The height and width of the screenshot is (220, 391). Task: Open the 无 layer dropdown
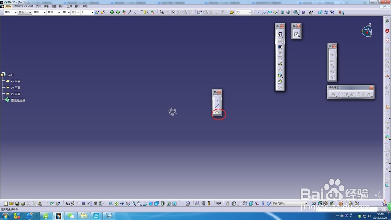point(87,12)
